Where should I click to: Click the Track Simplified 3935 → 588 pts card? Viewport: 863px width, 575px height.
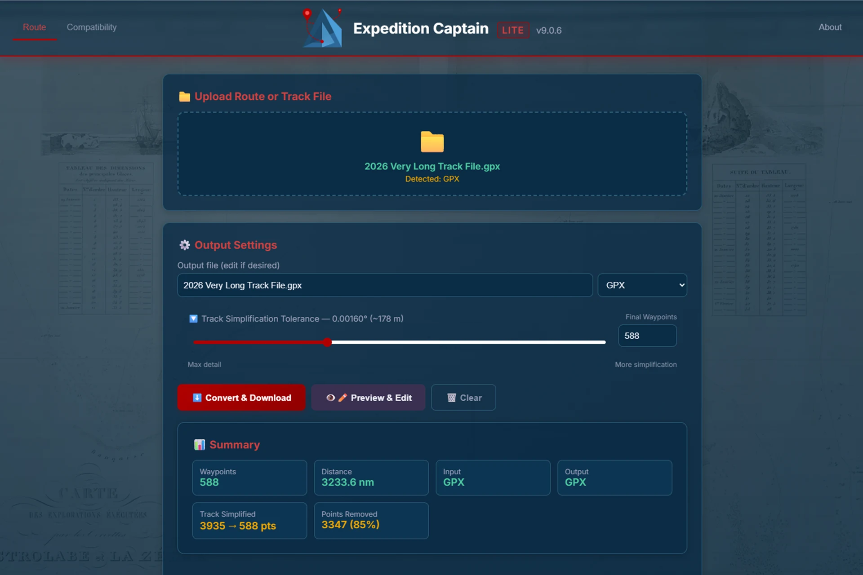pyautogui.click(x=249, y=521)
